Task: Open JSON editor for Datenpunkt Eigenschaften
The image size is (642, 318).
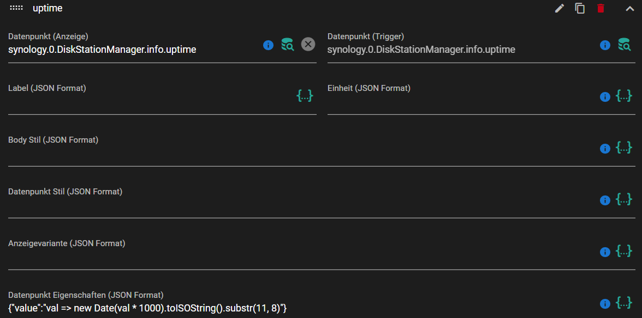Action: 624,303
